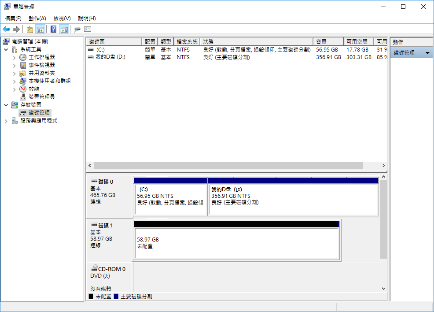Select the (C:) partition block on 磁碟 0

click(x=170, y=197)
